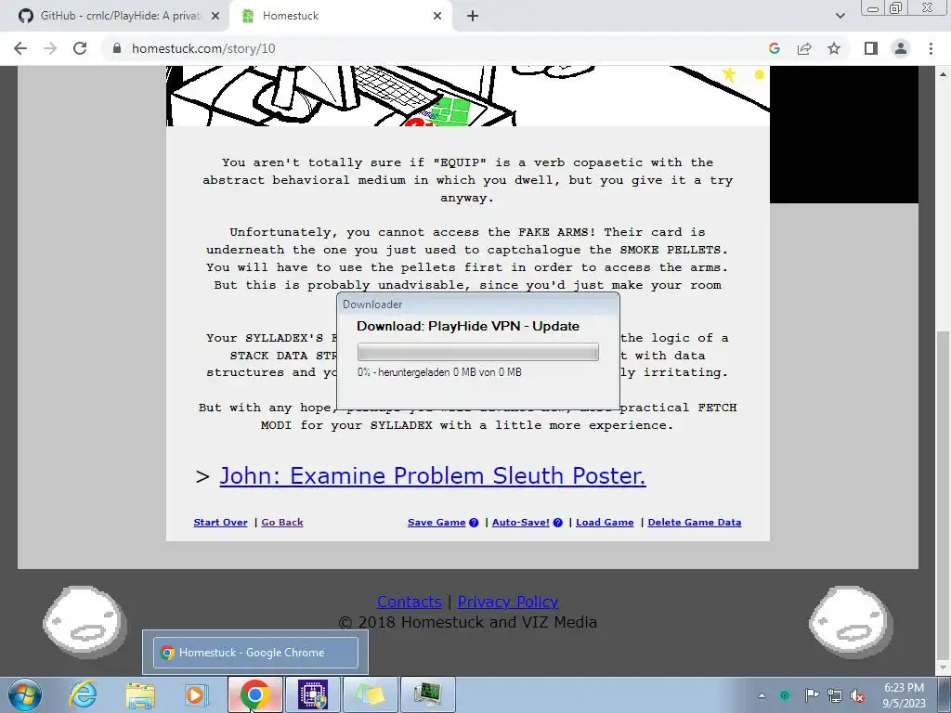Click the muted volume tray icon

pyautogui.click(x=857, y=695)
